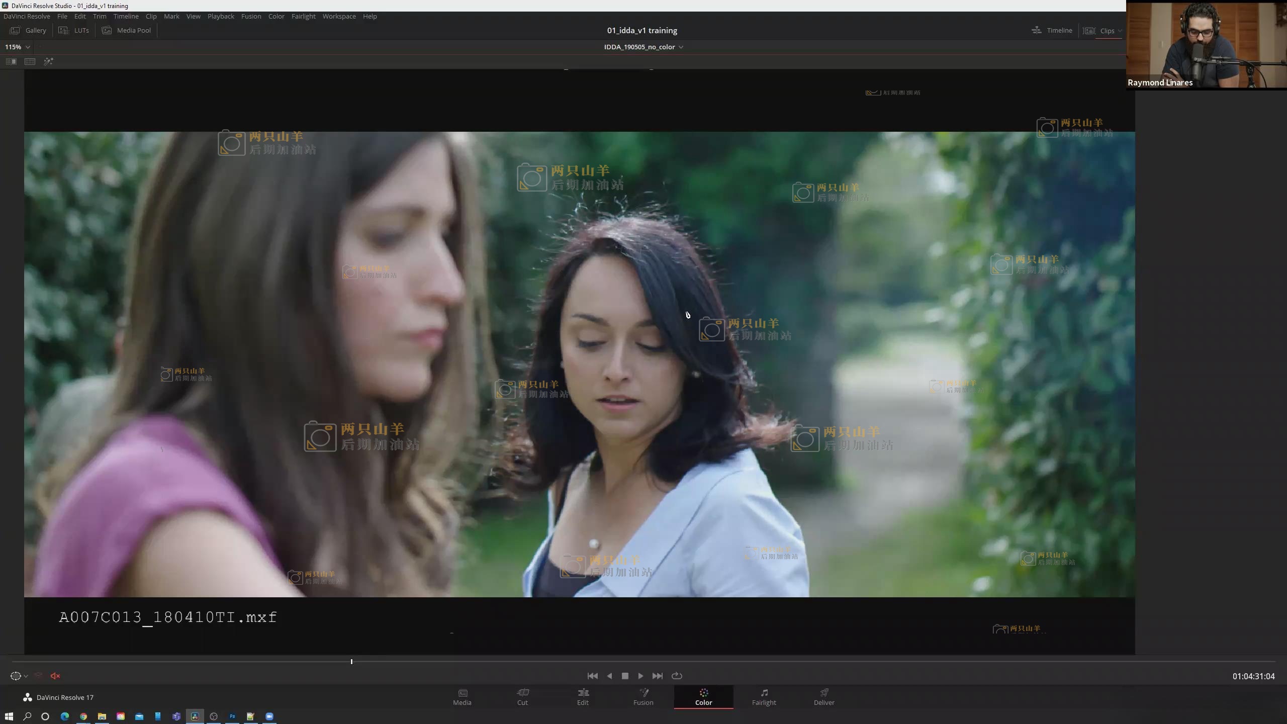Toggle loop playback icon

point(677,676)
